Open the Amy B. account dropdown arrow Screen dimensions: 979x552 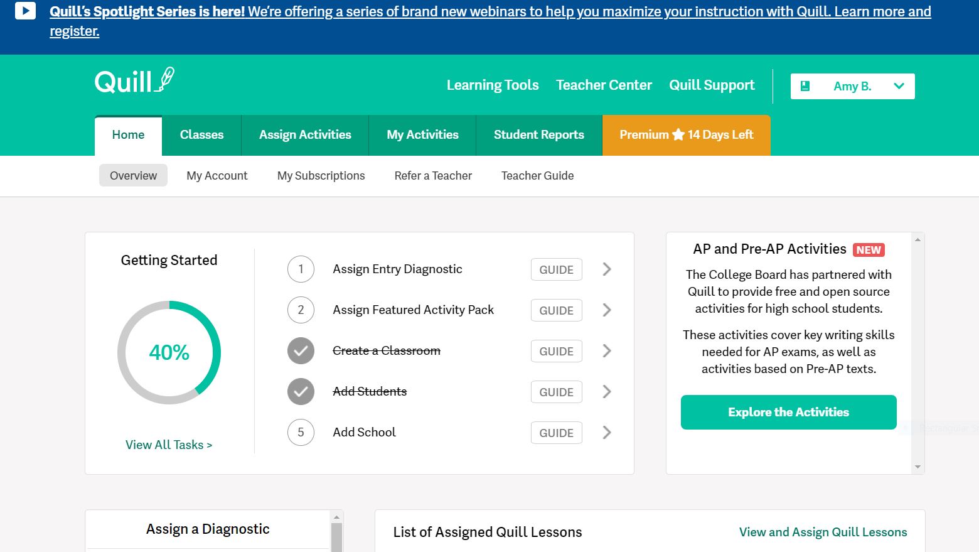pos(899,86)
